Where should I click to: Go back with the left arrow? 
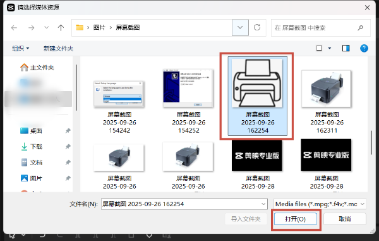click(14, 28)
